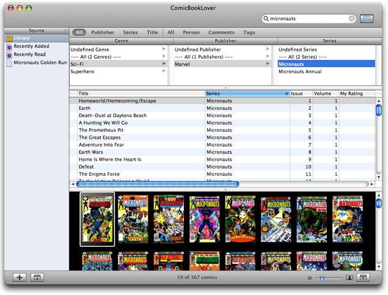Click the list scroll down arrow
388x295 pixels.
coord(378,177)
